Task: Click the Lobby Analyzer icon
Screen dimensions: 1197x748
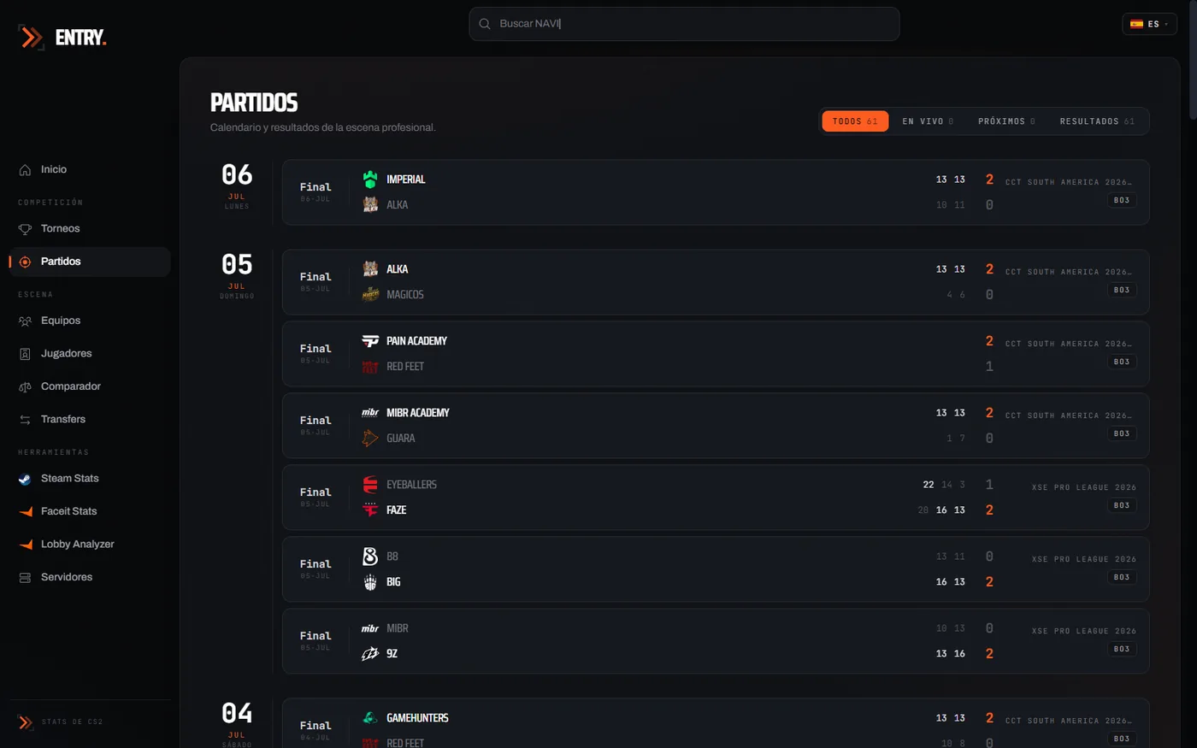Action: point(25,545)
